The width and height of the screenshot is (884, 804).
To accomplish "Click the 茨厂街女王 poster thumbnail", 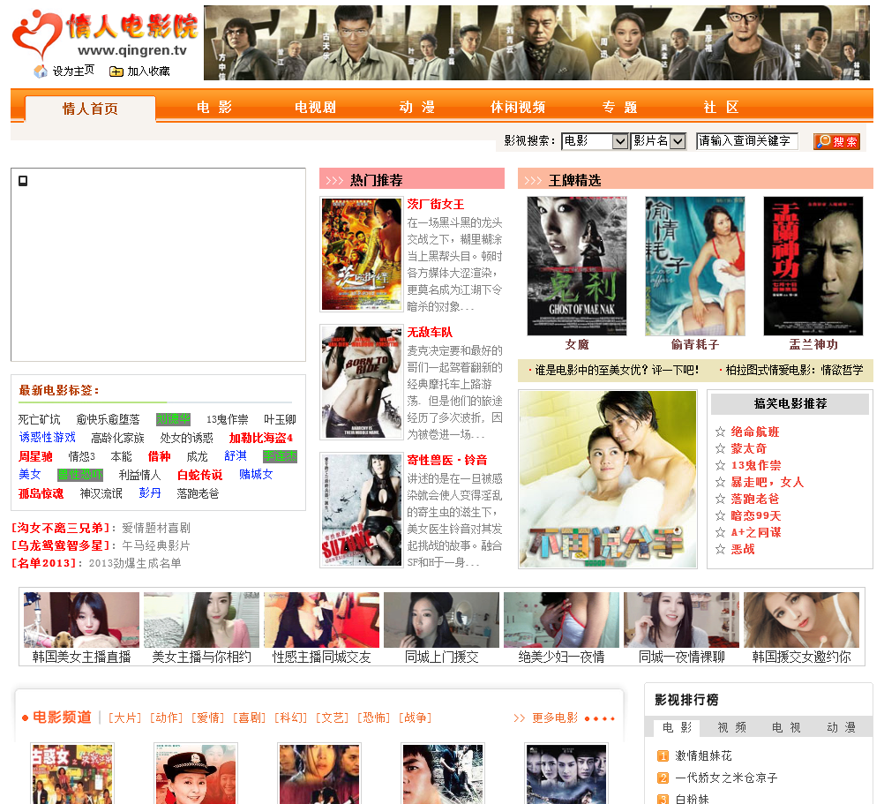I will (362, 254).
